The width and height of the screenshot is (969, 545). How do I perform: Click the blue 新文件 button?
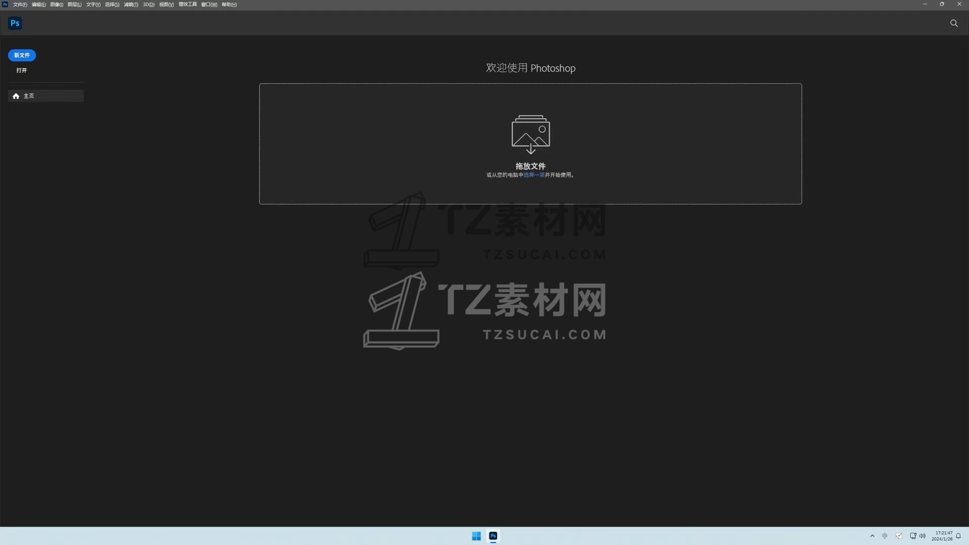[x=22, y=55]
